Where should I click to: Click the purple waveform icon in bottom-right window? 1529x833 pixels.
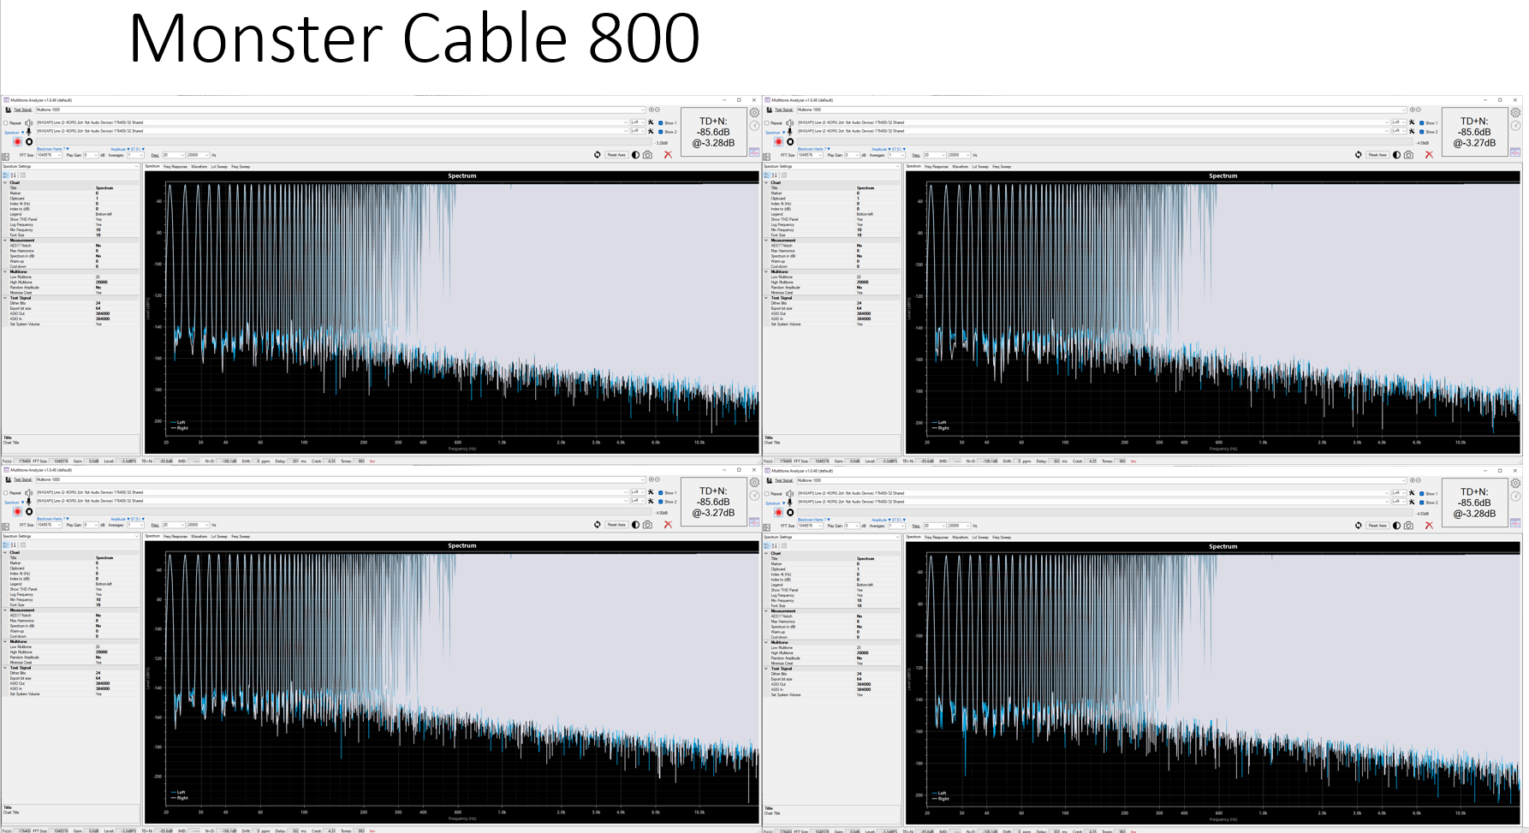(x=1515, y=523)
